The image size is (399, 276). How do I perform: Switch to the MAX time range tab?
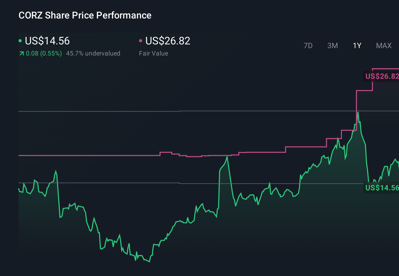tap(383, 45)
